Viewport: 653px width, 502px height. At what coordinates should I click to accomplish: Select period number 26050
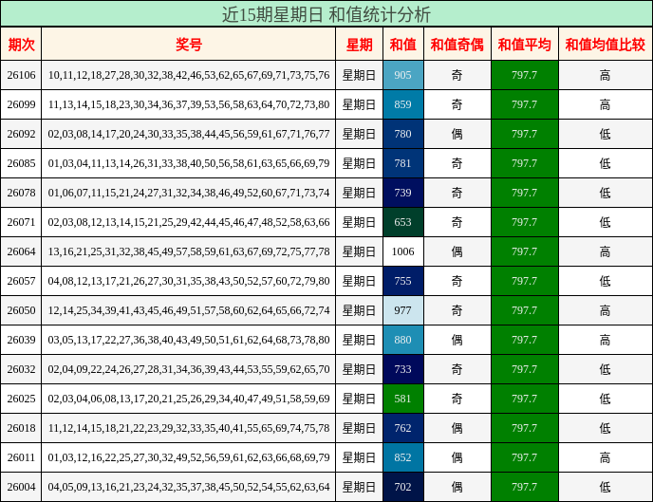point(21,310)
